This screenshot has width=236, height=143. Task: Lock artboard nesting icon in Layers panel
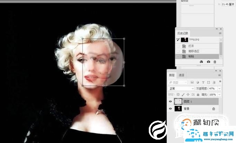193,94
